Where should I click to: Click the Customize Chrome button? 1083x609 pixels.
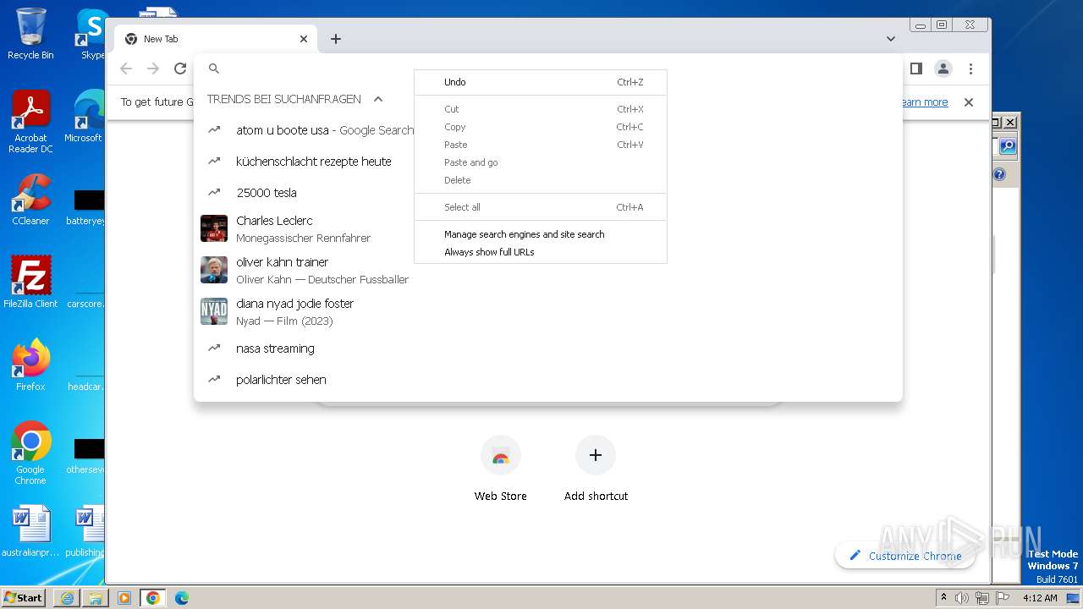click(x=904, y=556)
